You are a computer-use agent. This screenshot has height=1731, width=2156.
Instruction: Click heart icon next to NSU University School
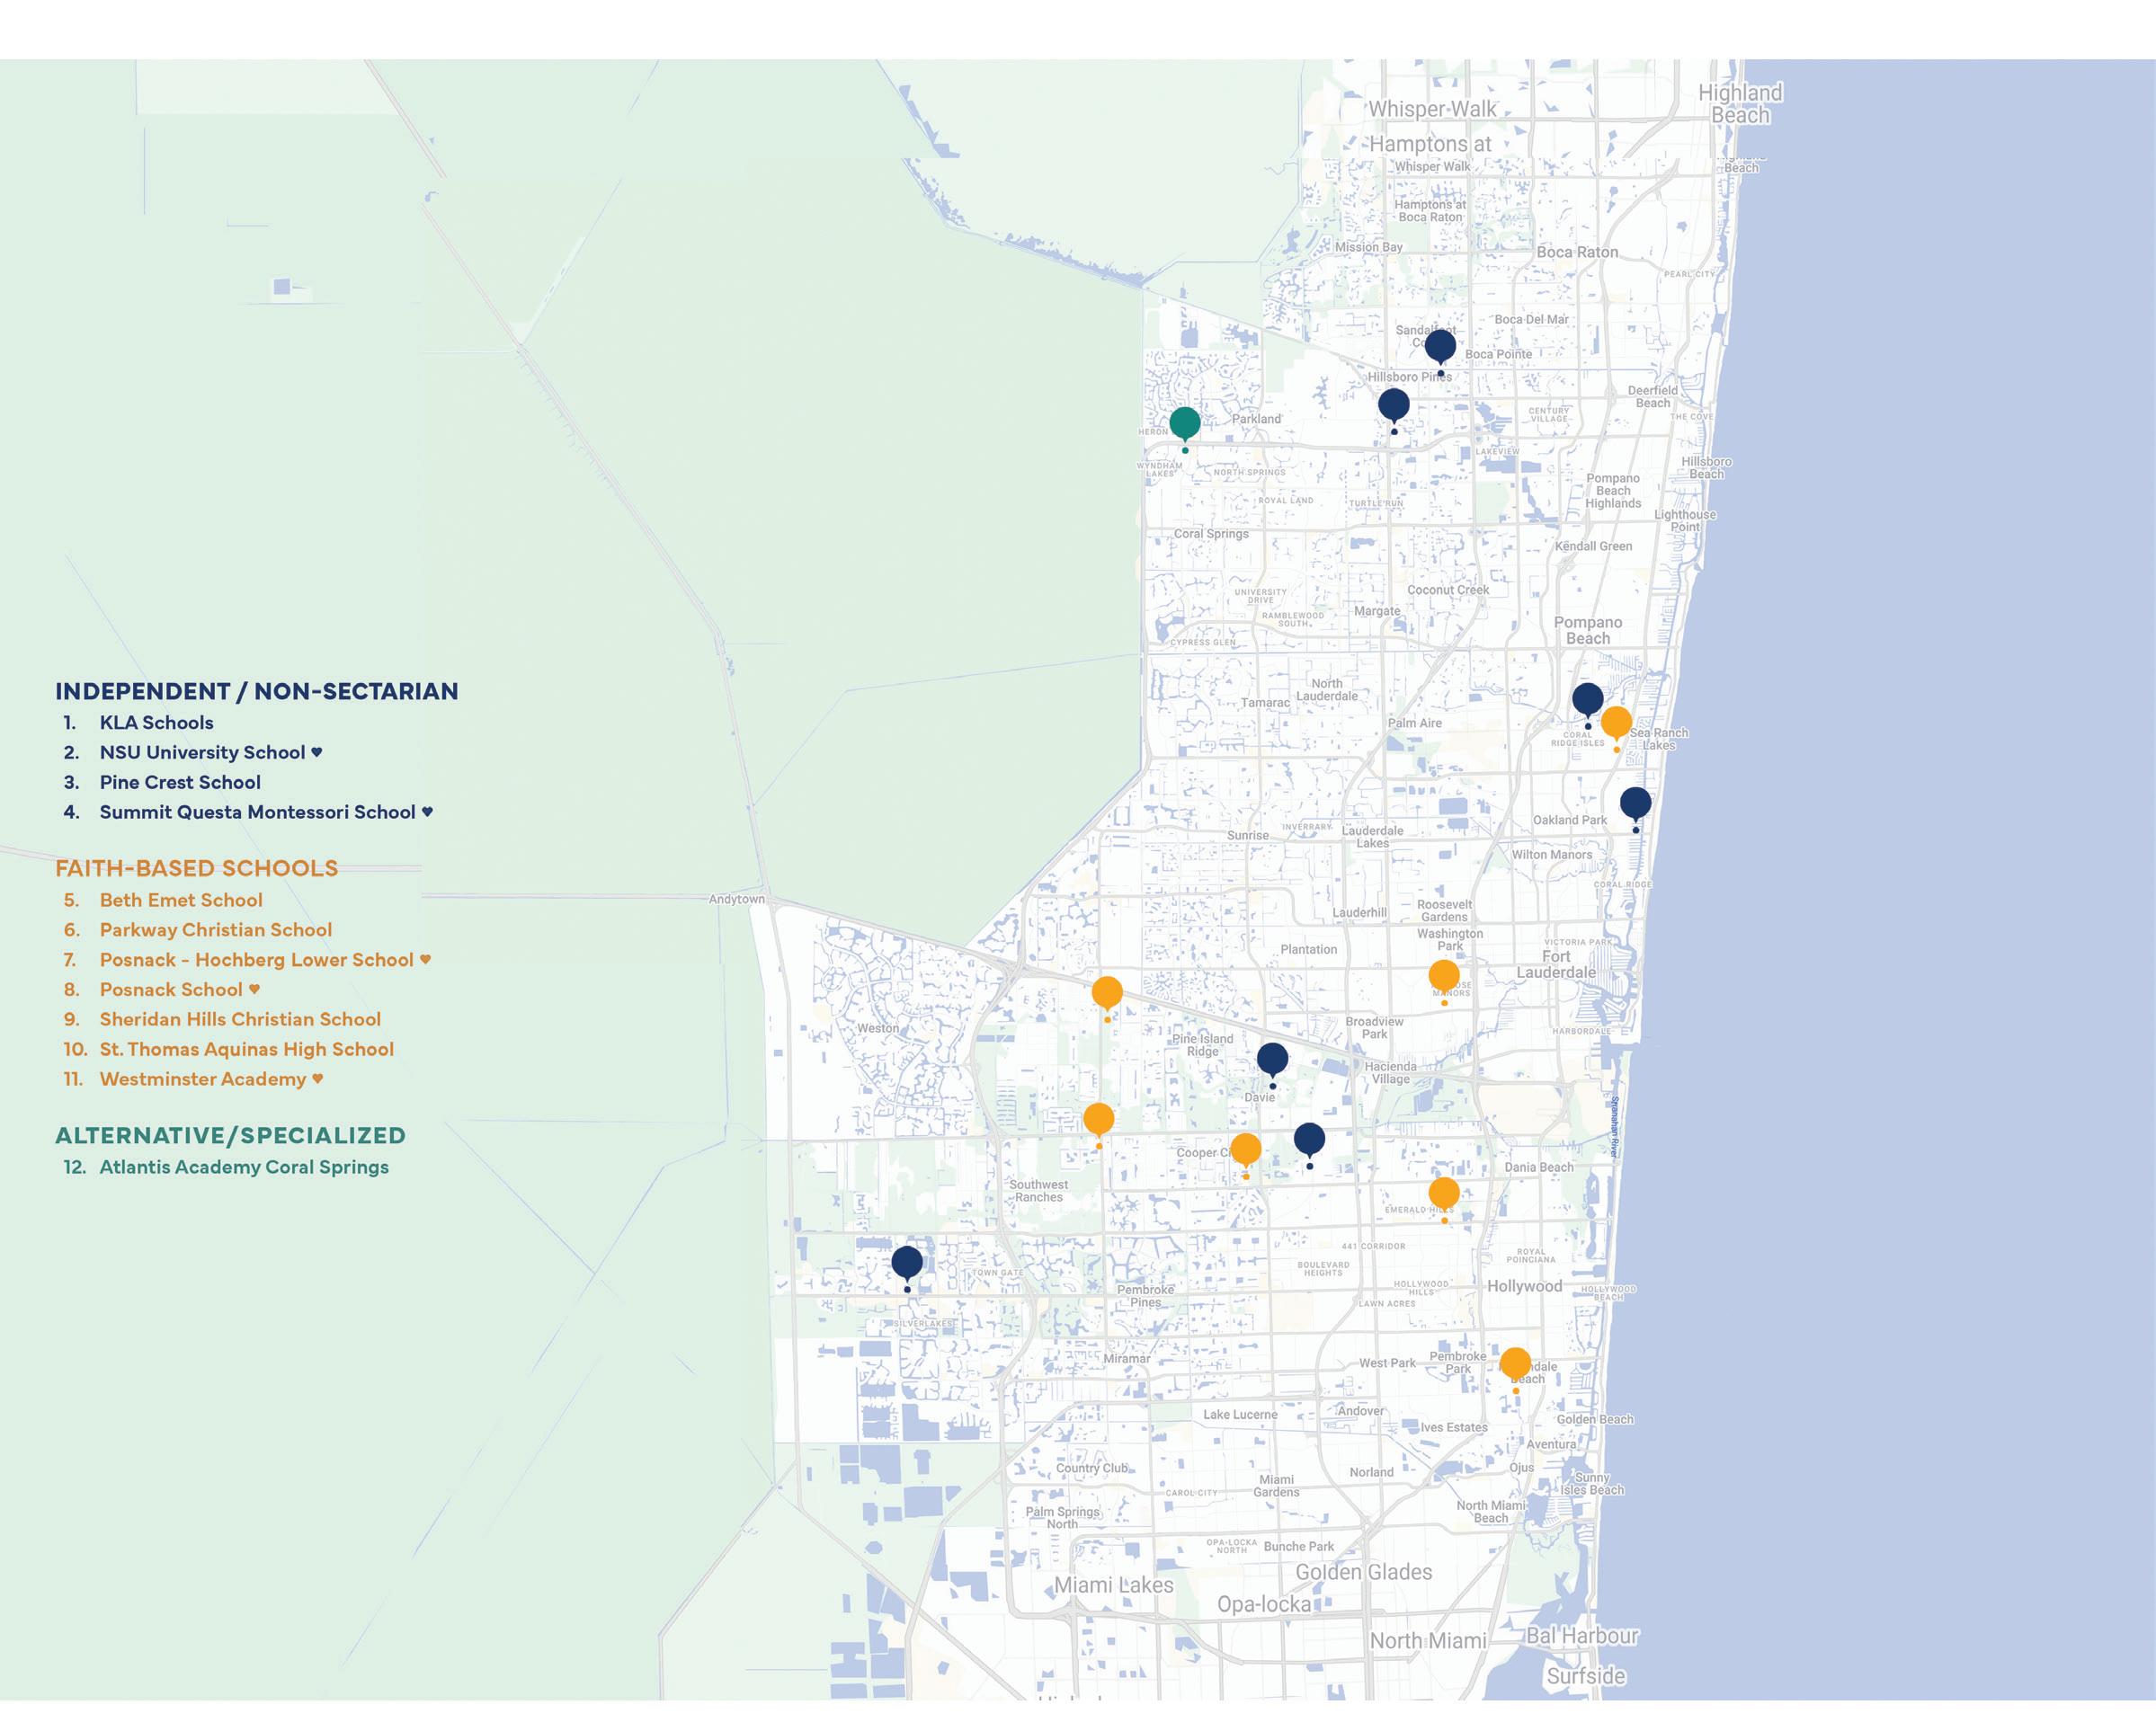[317, 751]
